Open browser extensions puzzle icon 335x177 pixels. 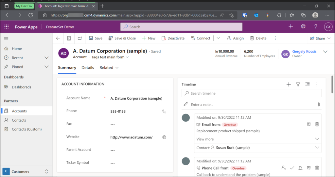click(279, 15)
